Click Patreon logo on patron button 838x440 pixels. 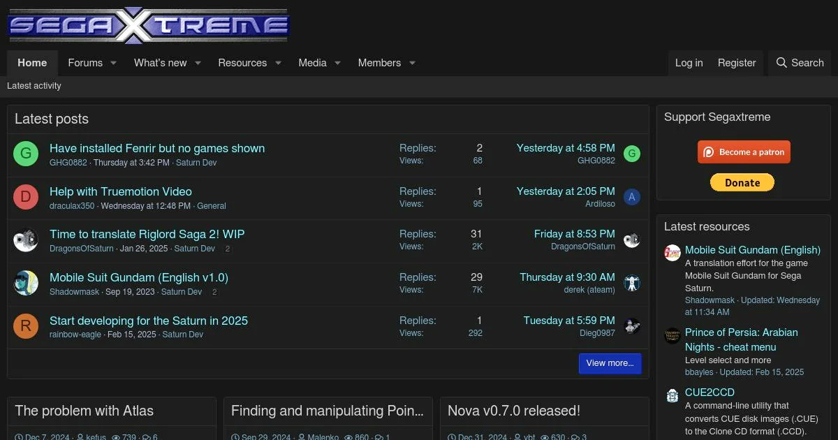[709, 152]
